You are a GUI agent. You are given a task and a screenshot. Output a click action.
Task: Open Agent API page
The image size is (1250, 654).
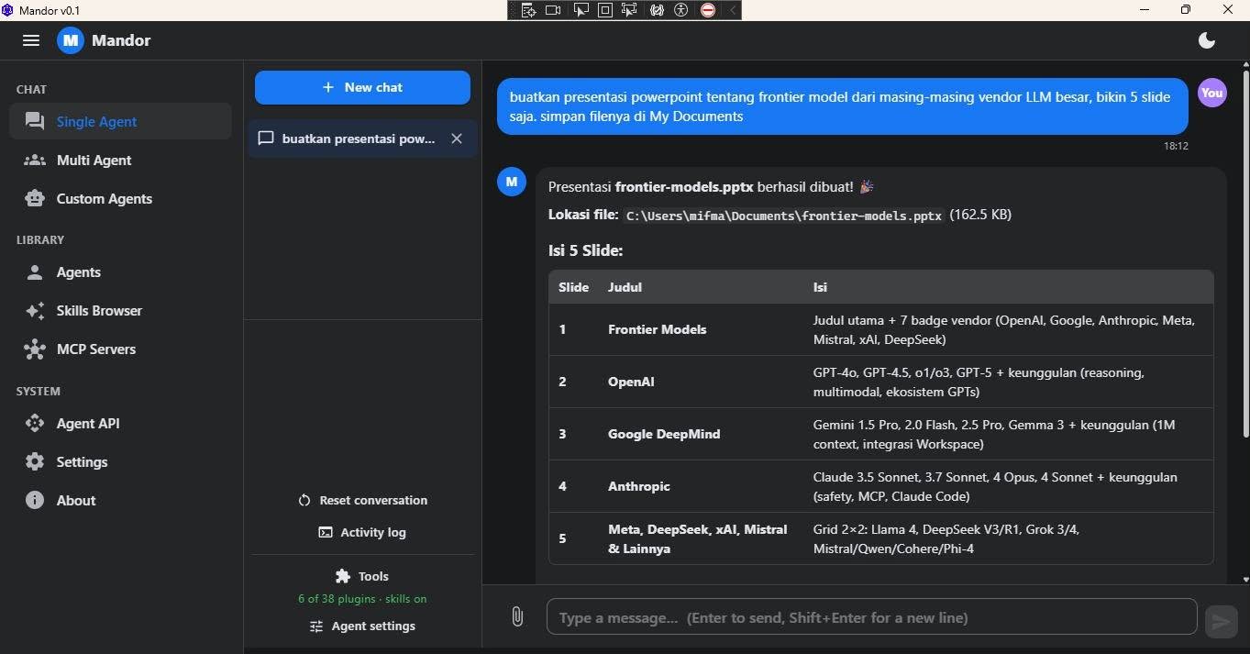[120, 423]
